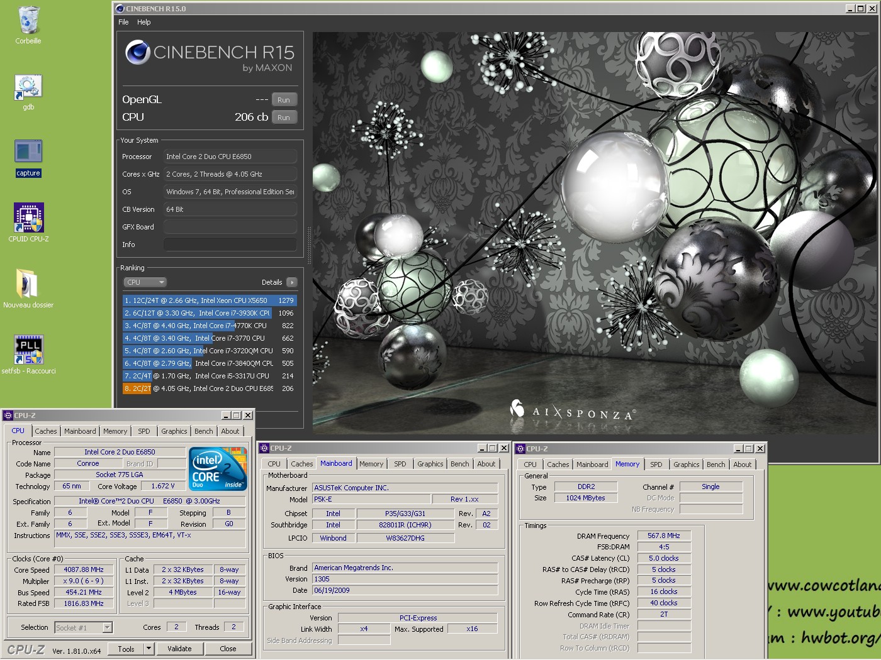Image resolution: width=881 pixels, height=660 pixels.
Task: Switch to Mainboard tab in CPU-Z CPU window
Action: click(80, 431)
